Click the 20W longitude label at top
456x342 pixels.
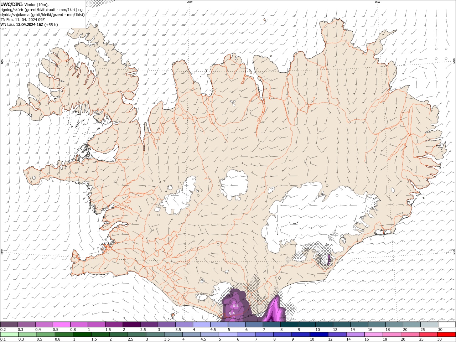tap(190, 2)
